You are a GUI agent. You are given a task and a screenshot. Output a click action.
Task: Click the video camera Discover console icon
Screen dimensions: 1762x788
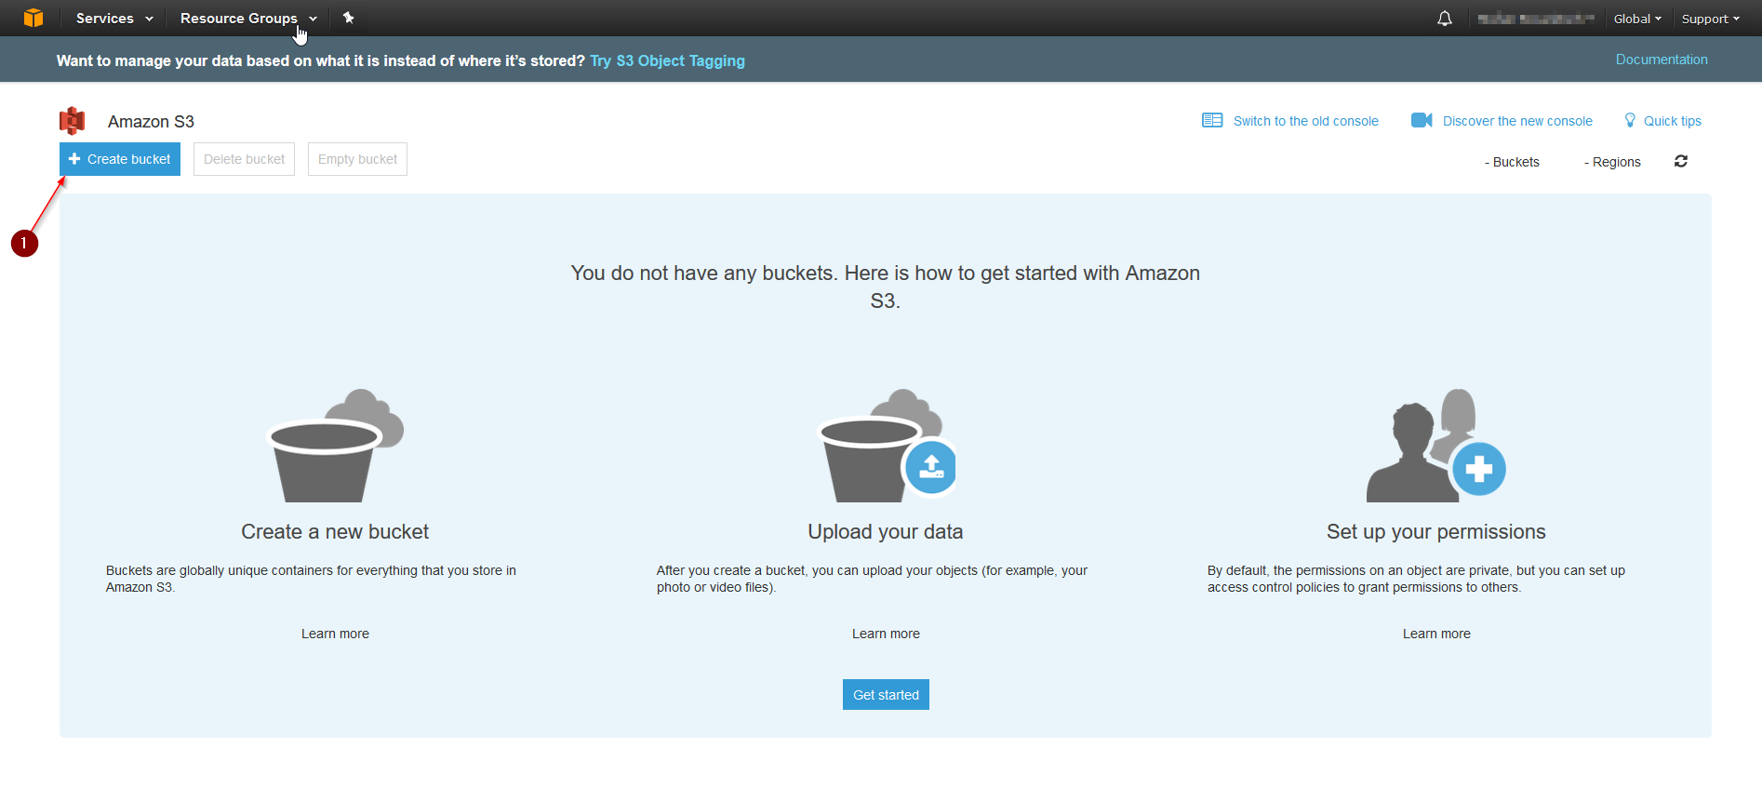(1422, 120)
